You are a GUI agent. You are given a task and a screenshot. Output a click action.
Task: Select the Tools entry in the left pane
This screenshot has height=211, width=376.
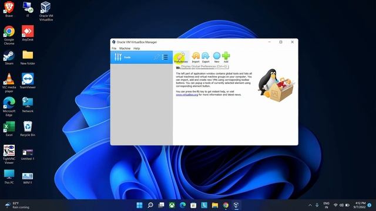(x=142, y=57)
